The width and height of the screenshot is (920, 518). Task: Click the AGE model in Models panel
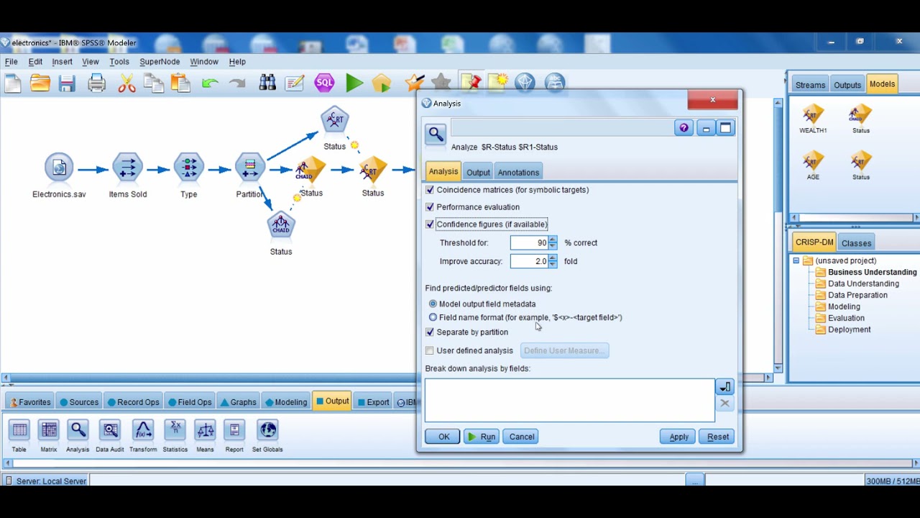click(813, 166)
